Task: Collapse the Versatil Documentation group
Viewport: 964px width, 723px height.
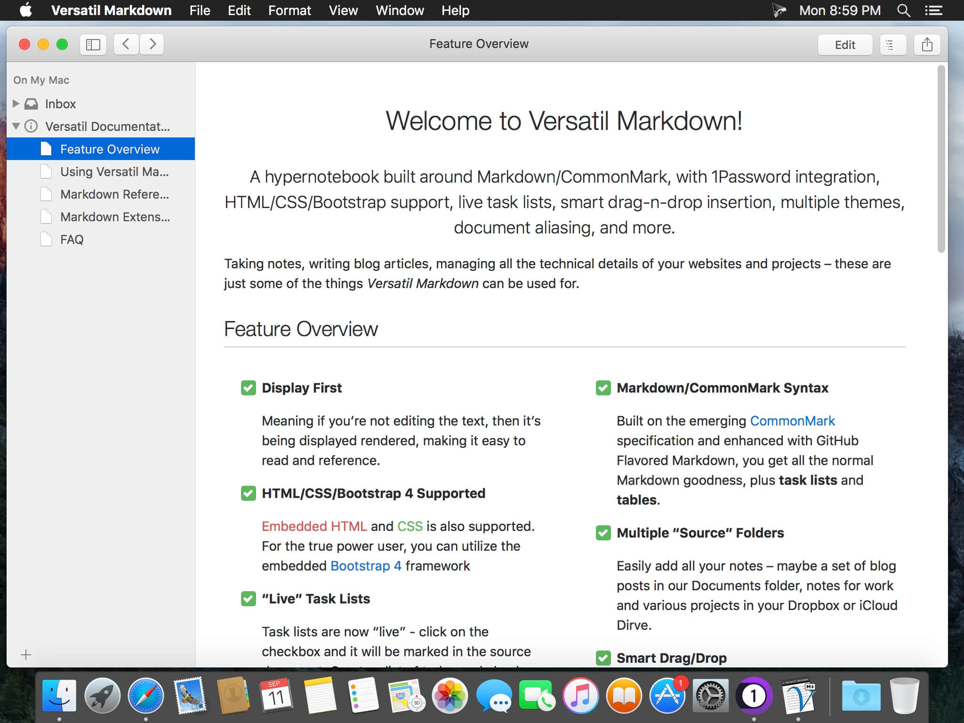Action: tap(16, 126)
